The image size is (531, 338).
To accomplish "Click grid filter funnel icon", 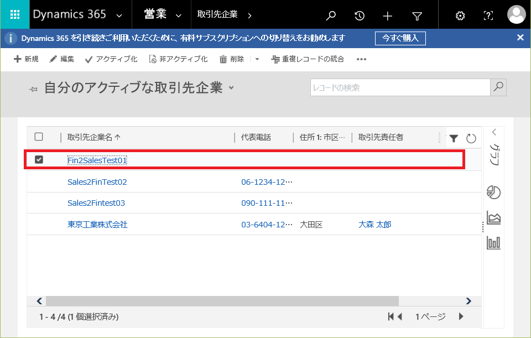I will [x=454, y=138].
